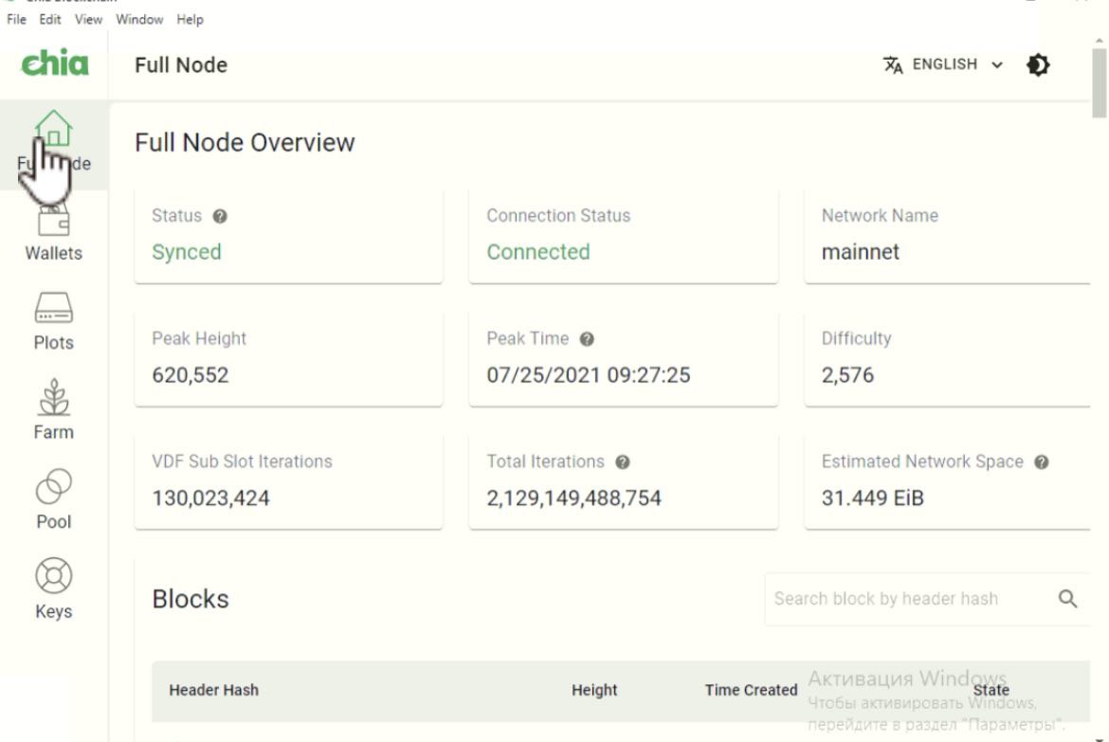Open the Edit menu
The height and width of the screenshot is (742, 1109).
point(49,20)
